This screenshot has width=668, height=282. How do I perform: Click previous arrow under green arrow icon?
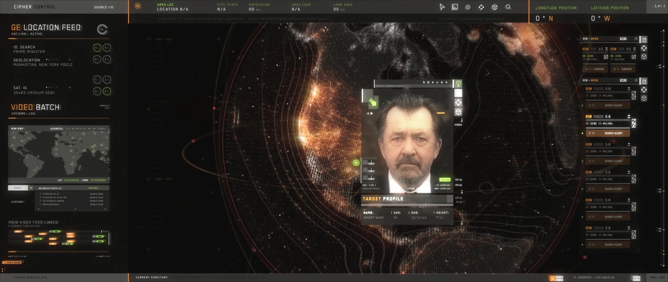[x=368, y=113]
